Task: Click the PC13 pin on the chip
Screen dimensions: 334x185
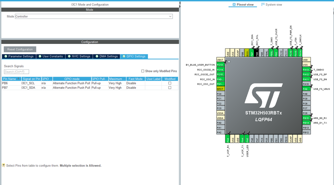Action: tap(220, 65)
